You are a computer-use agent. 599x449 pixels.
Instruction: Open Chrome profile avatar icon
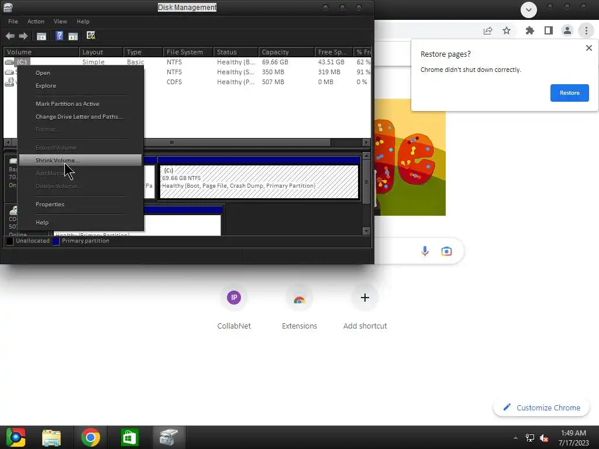[x=567, y=30]
